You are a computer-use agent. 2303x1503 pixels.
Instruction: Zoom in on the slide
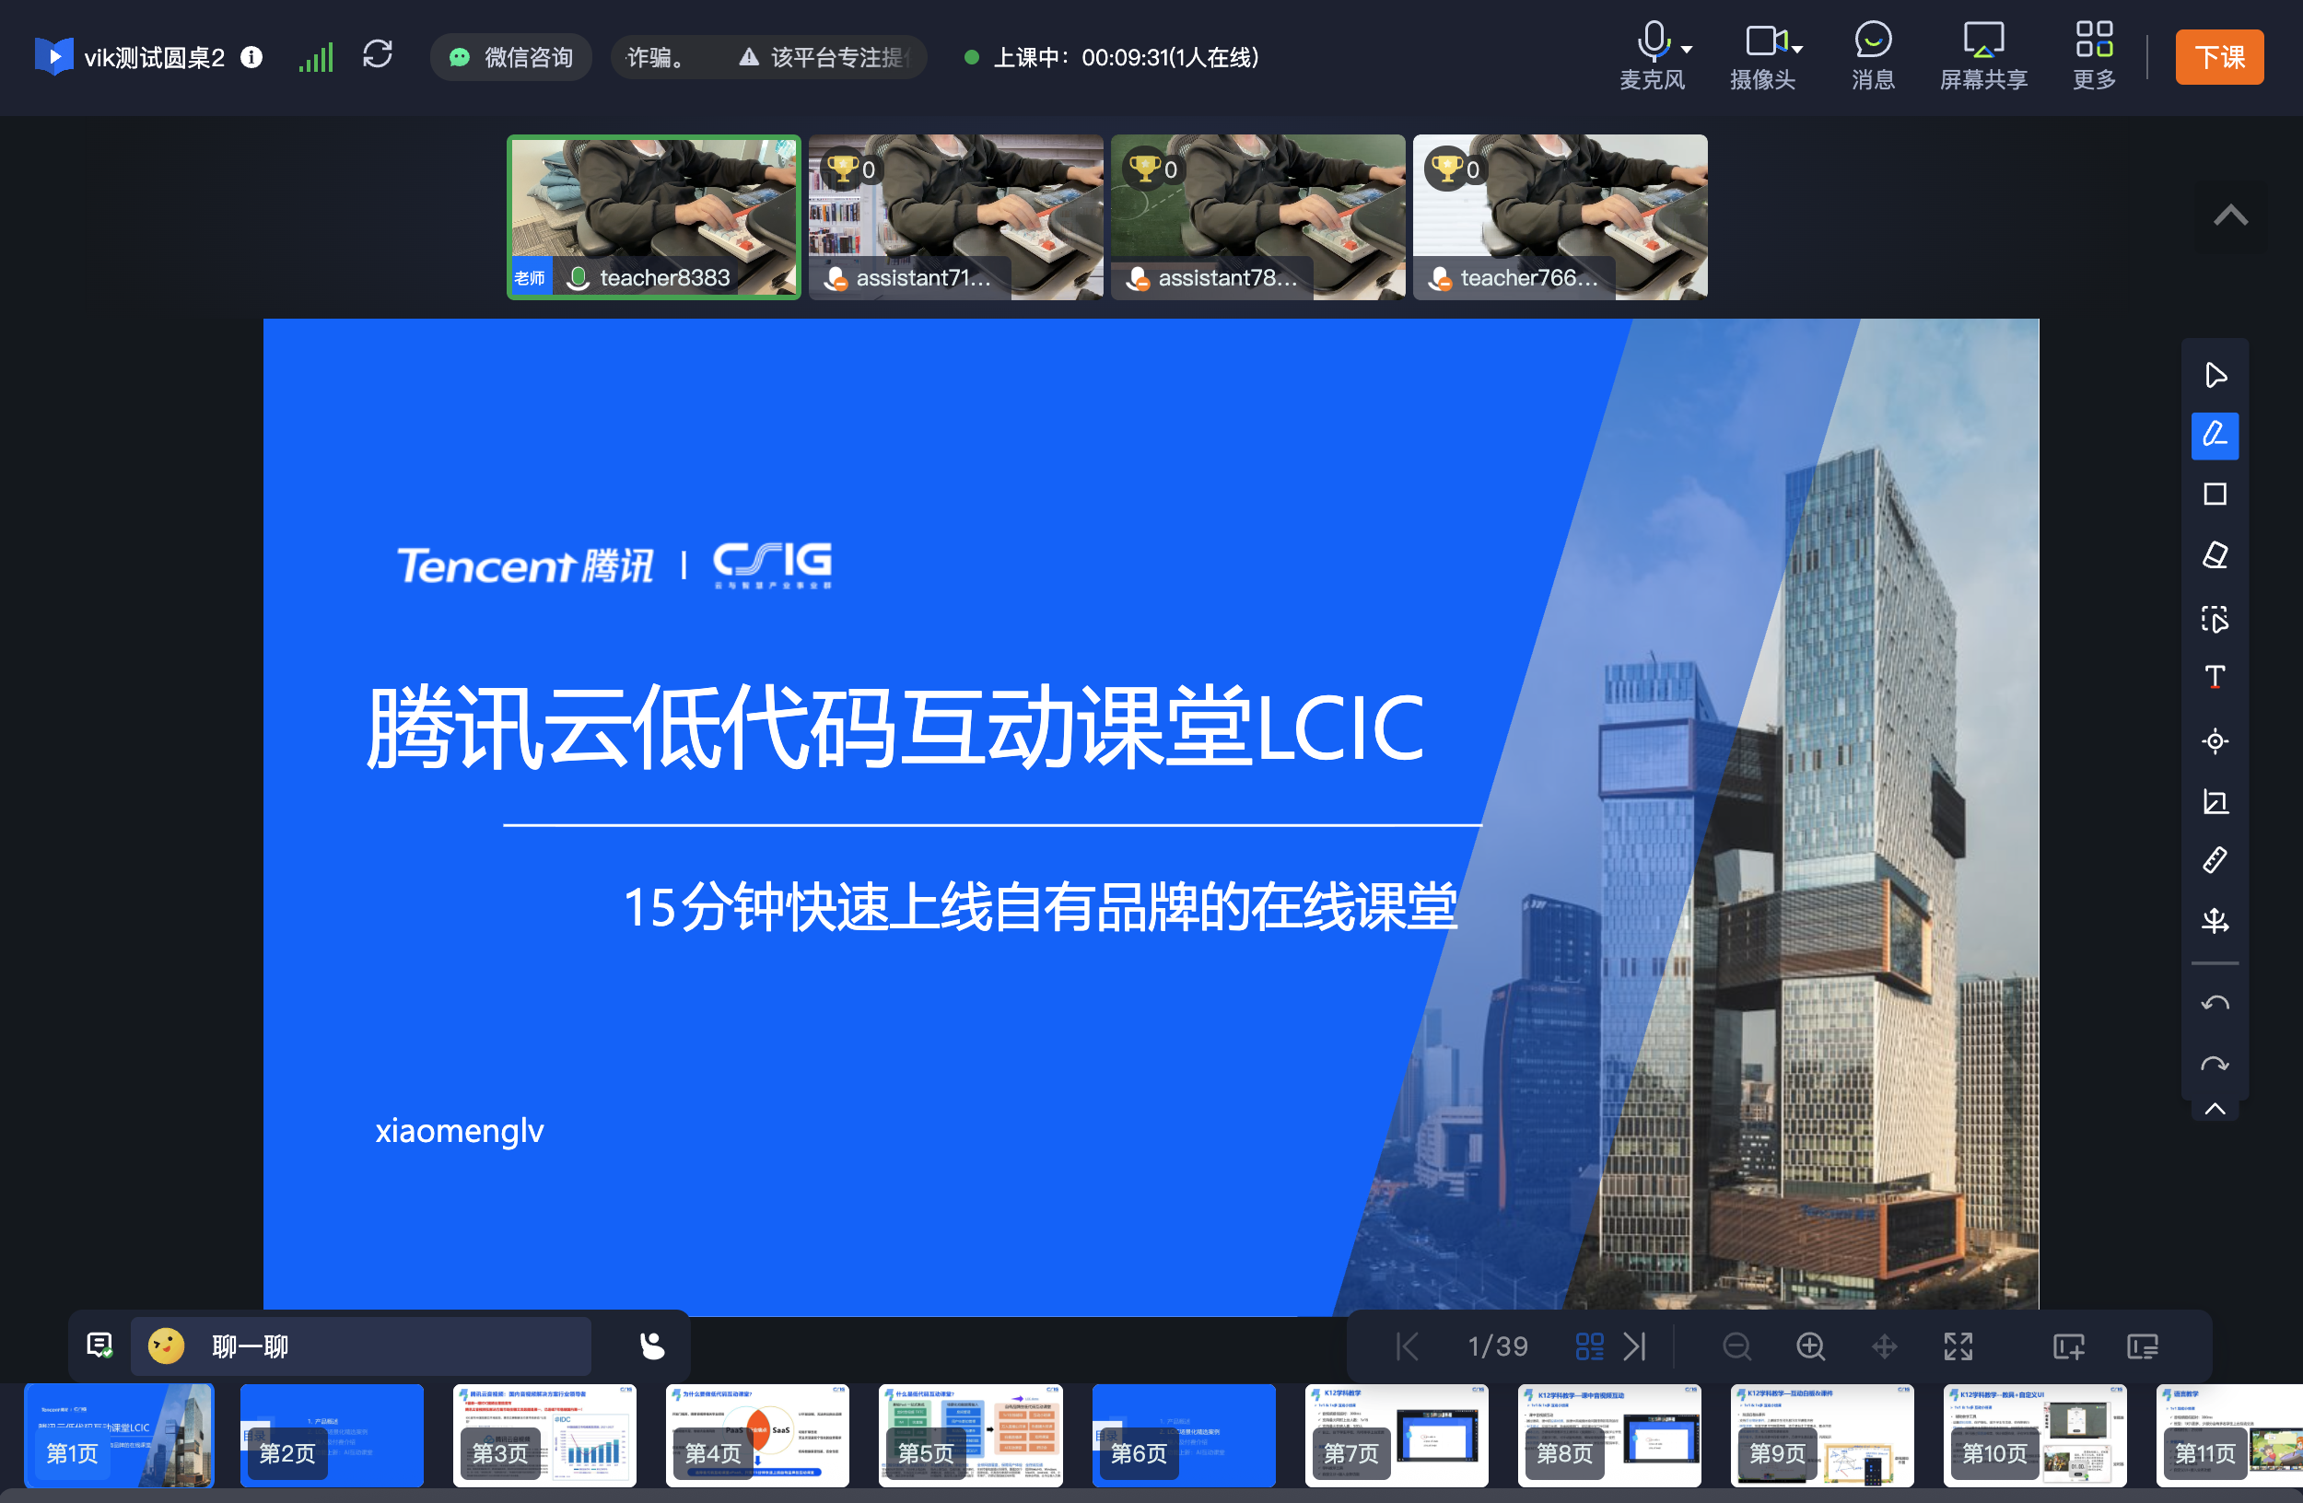pos(1810,1346)
